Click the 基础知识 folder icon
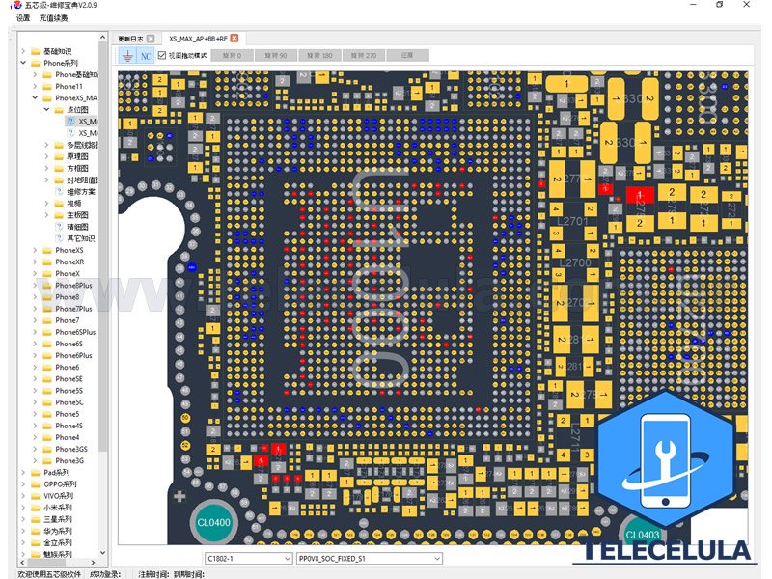 pos(36,51)
